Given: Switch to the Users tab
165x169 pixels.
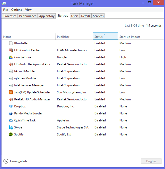Looking at the screenshot, I should click(x=75, y=16).
